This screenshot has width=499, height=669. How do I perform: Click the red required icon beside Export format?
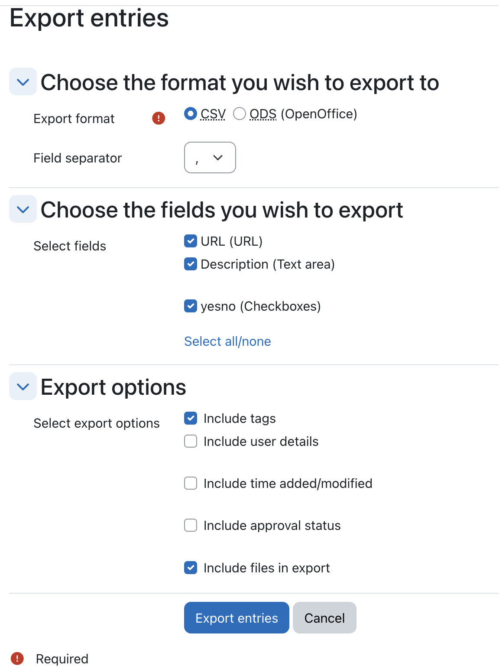pos(159,118)
